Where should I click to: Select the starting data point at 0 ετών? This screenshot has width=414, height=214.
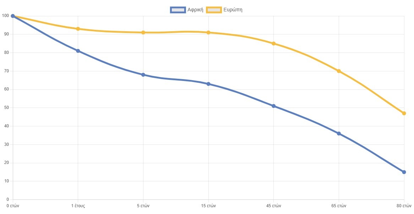click(x=13, y=16)
